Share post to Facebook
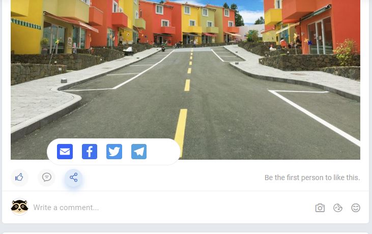Screen dimensions: 372x234 [90, 152]
